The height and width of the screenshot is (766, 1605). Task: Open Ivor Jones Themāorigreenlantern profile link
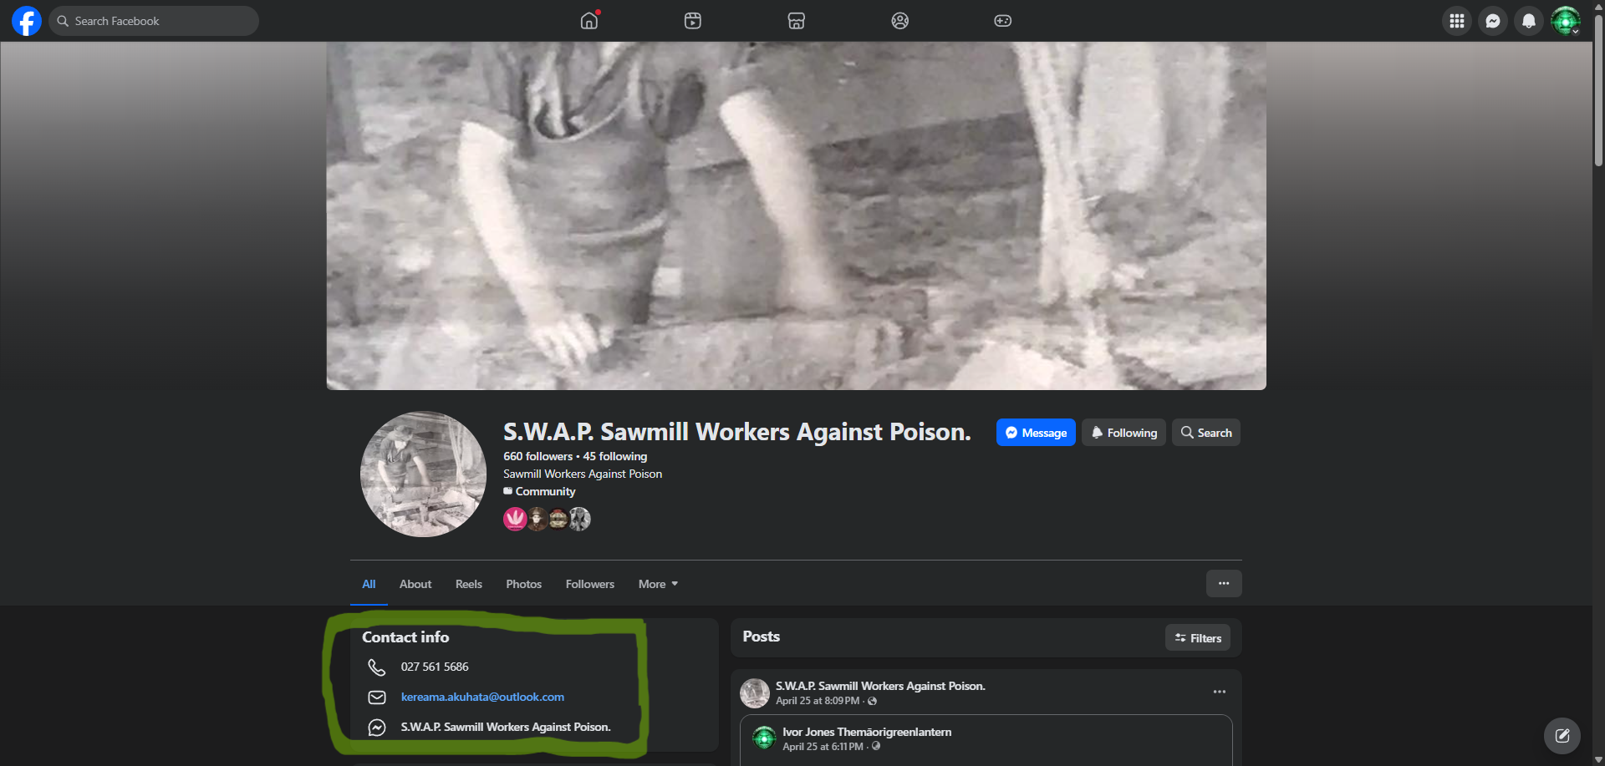[x=867, y=732]
